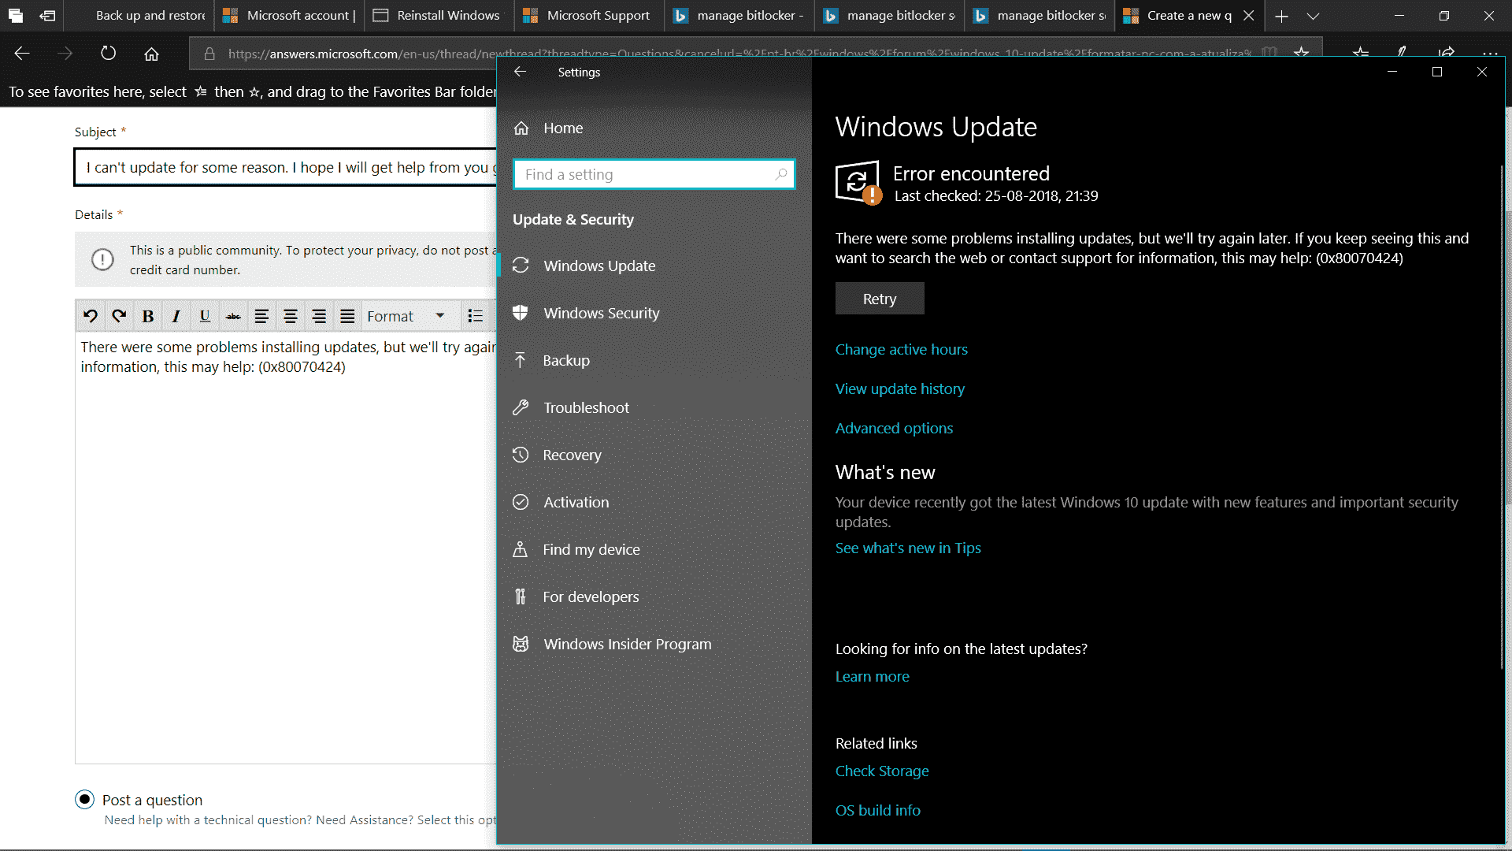The width and height of the screenshot is (1512, 851).
Task: Switch to Microsoft Support tab
Action: pos(589,15)
